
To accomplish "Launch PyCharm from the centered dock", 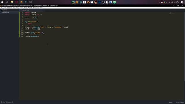I will point(73,2).
